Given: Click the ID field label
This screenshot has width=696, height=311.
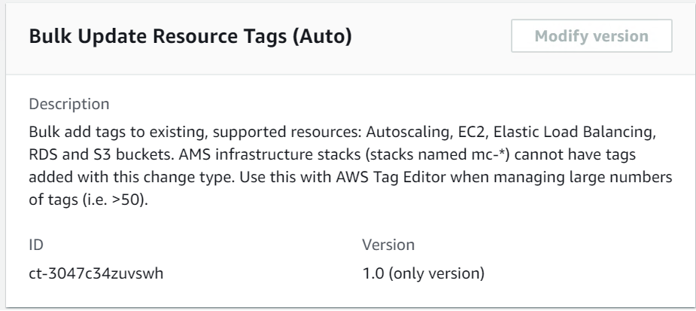Looking at the screenshot, I should point(34,245).
